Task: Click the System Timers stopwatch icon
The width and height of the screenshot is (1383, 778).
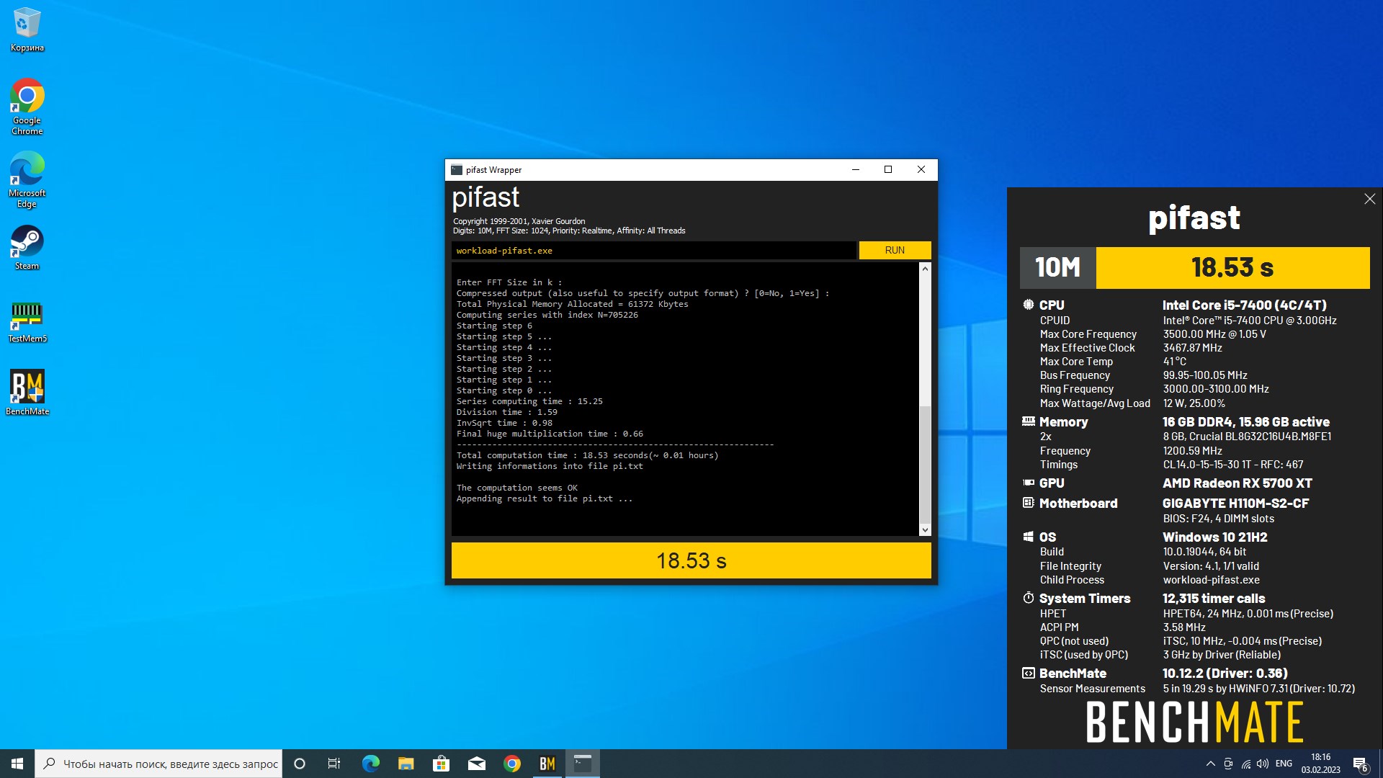Action: [1028, 598]
